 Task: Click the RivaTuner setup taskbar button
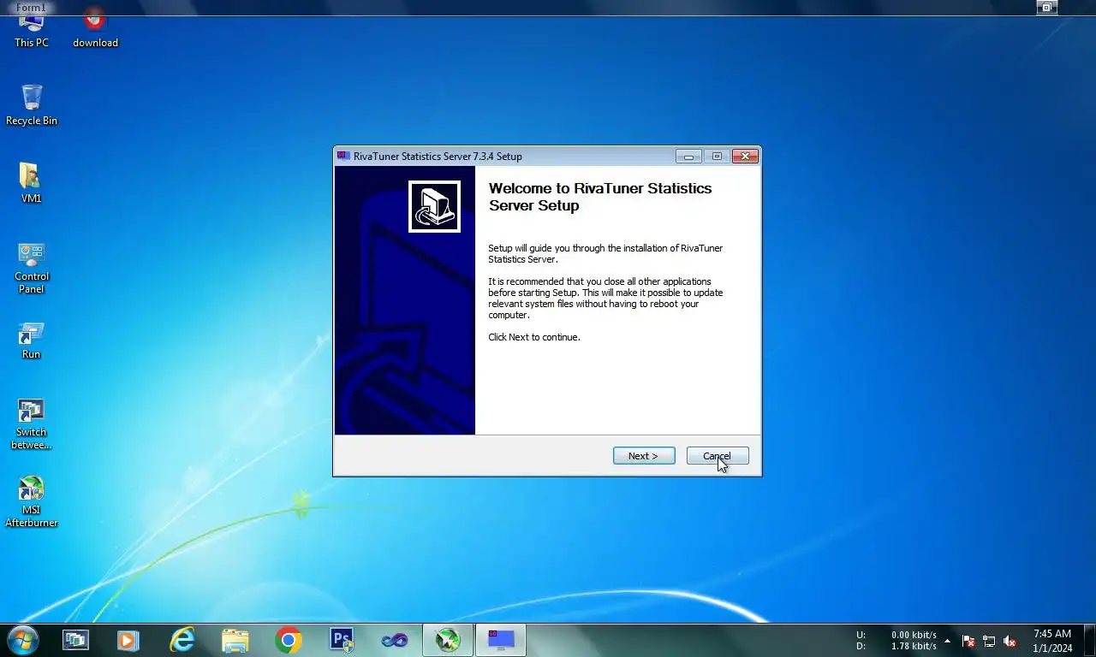501,640
